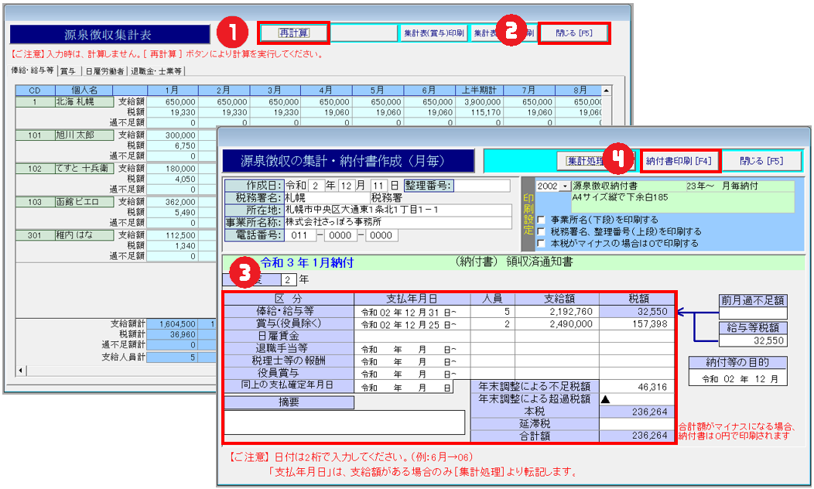Click into the 摘要 text box

point(344,422)
